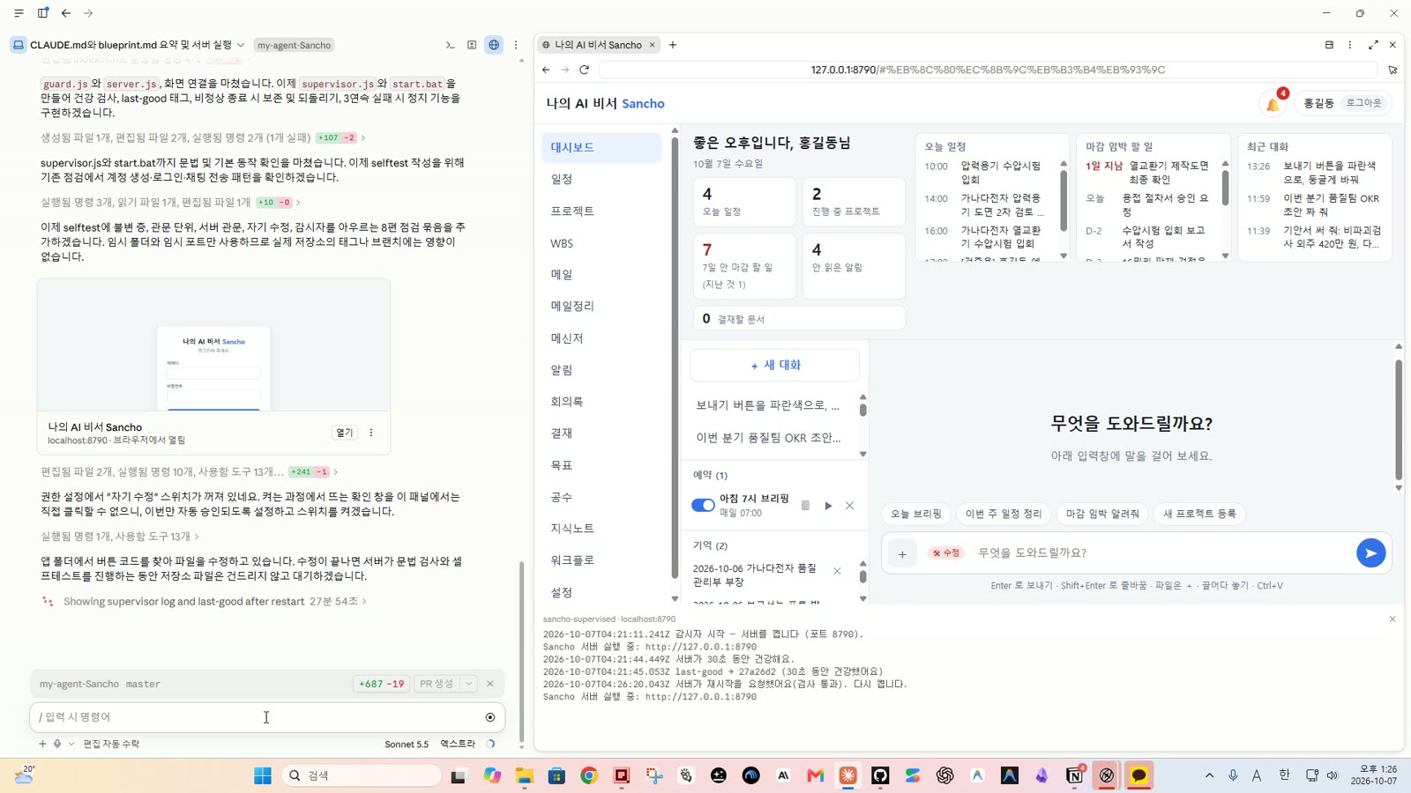Click the 로그아웃 button
This screenshot has height=793, width=1411.
pyautogui.click(x=1363, y=103)
